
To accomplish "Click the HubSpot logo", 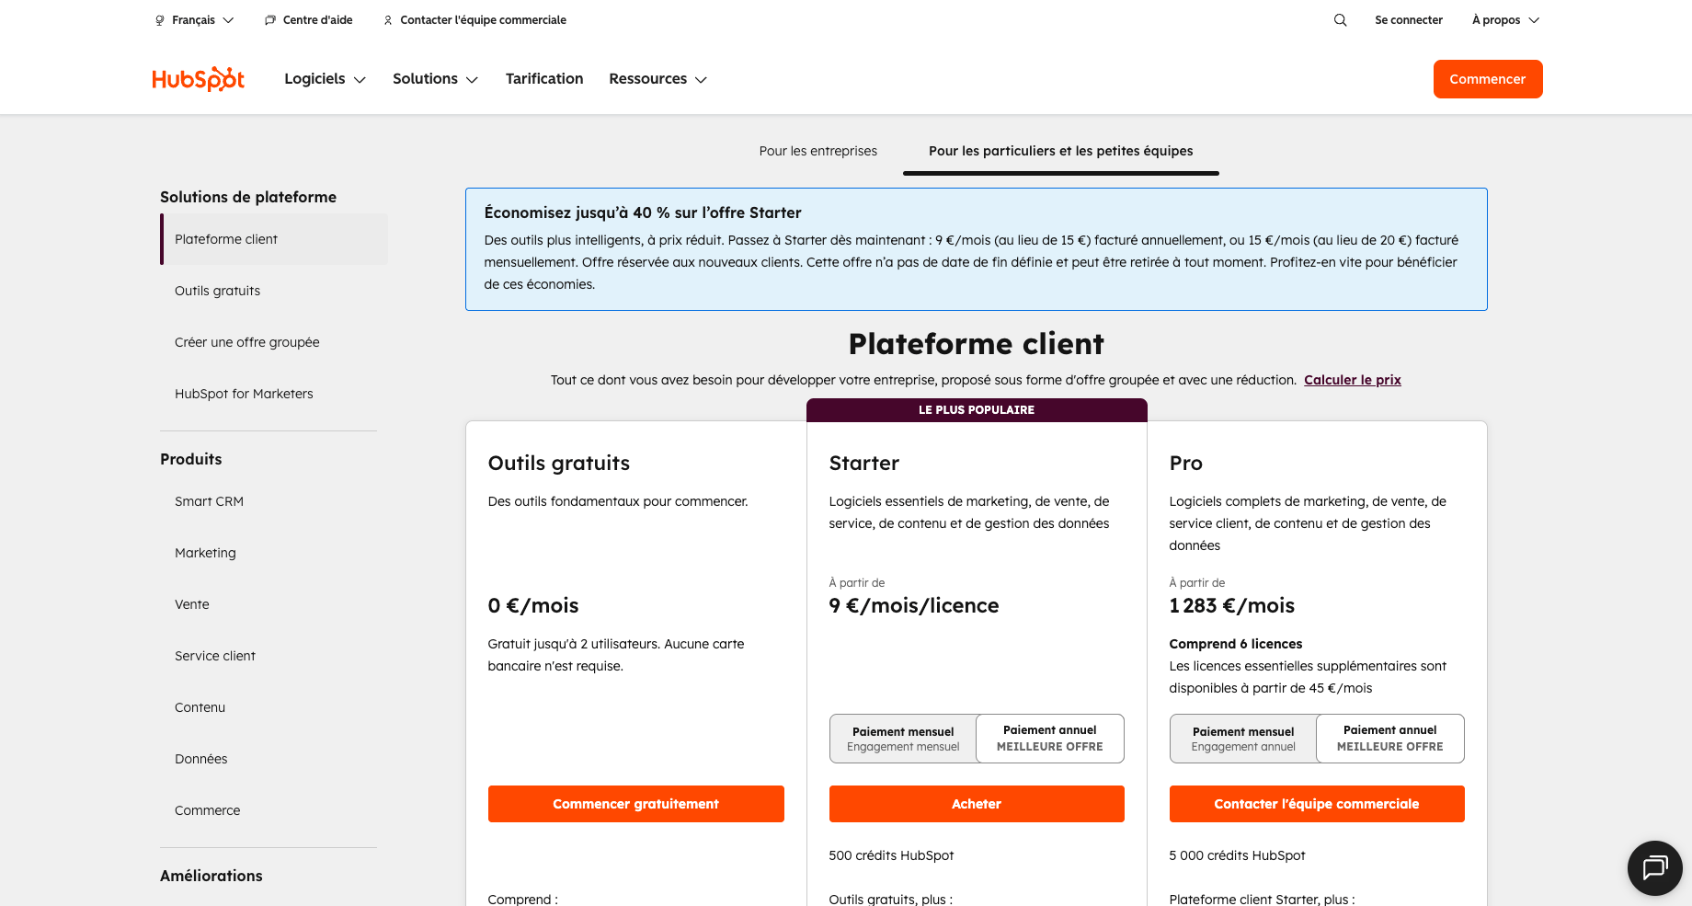I will tap(198, 79).
